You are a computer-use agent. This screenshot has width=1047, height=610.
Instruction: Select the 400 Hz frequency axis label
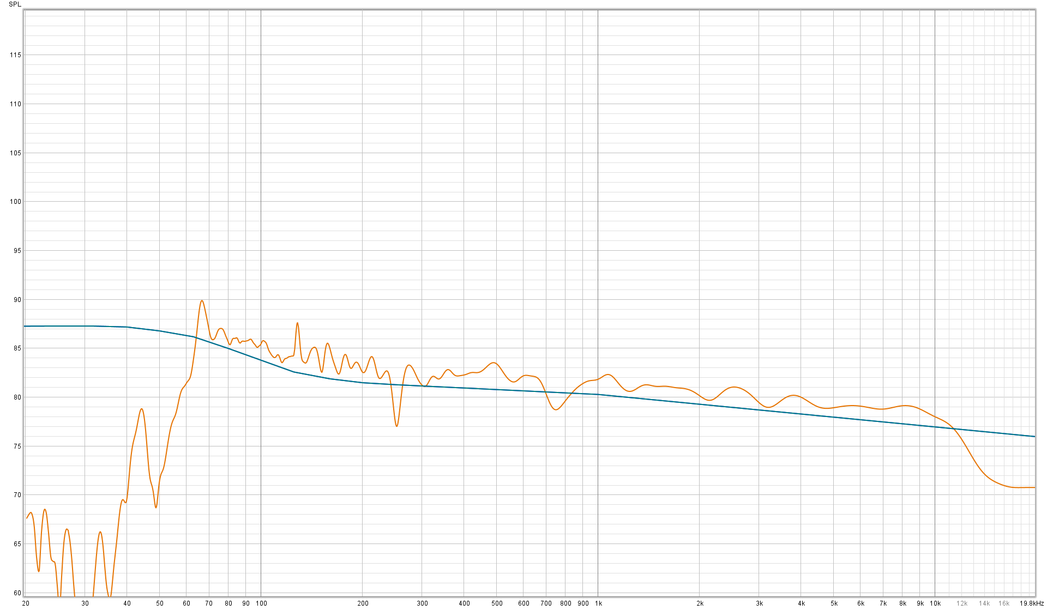pyautogui.click(x=464, y=603)
